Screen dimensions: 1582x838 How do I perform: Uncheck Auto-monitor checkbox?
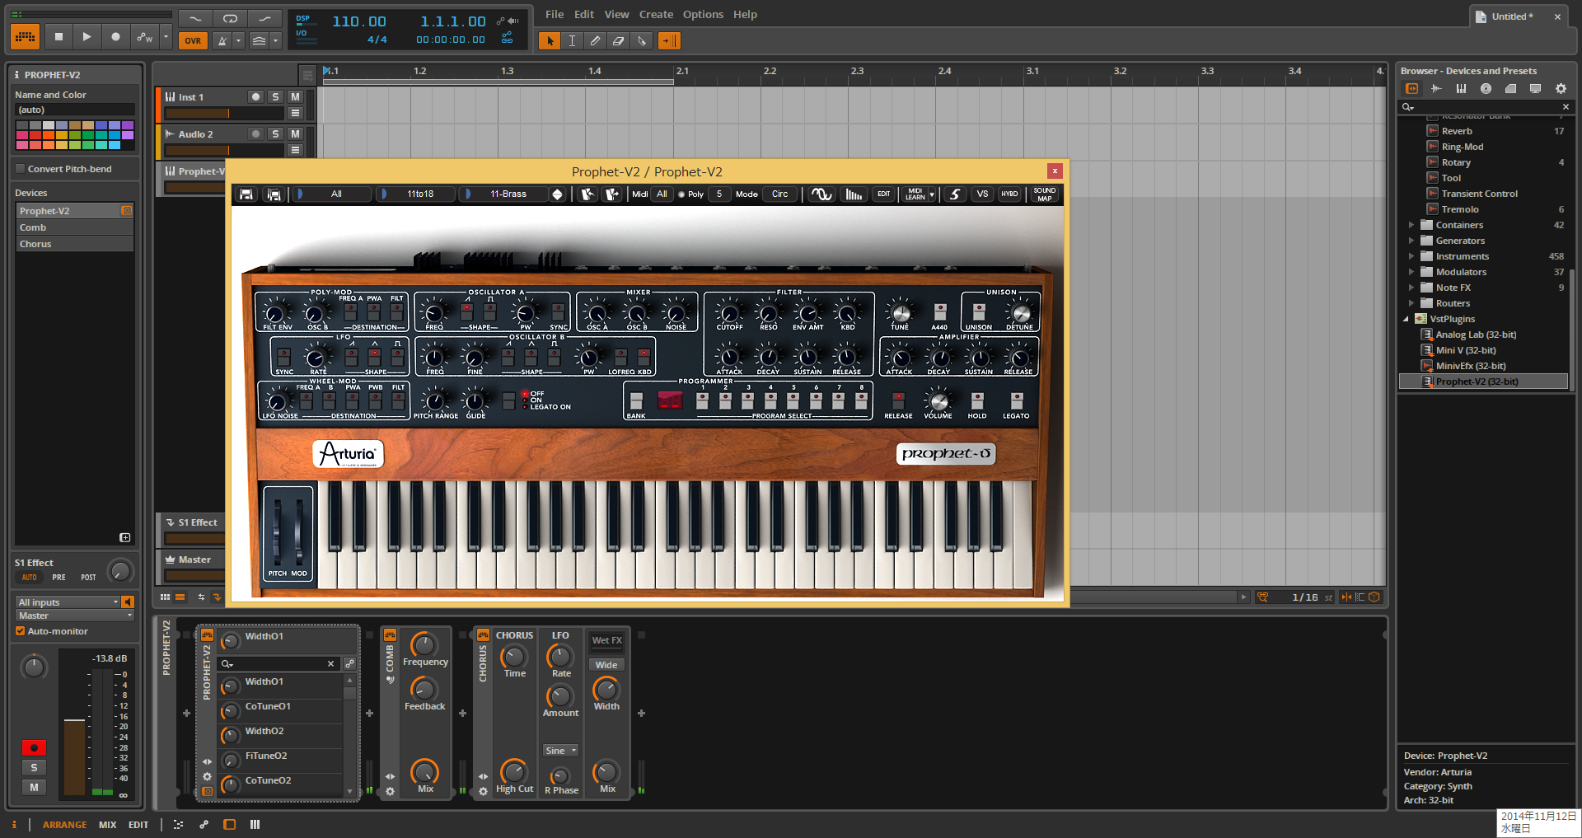pos(21,631)
